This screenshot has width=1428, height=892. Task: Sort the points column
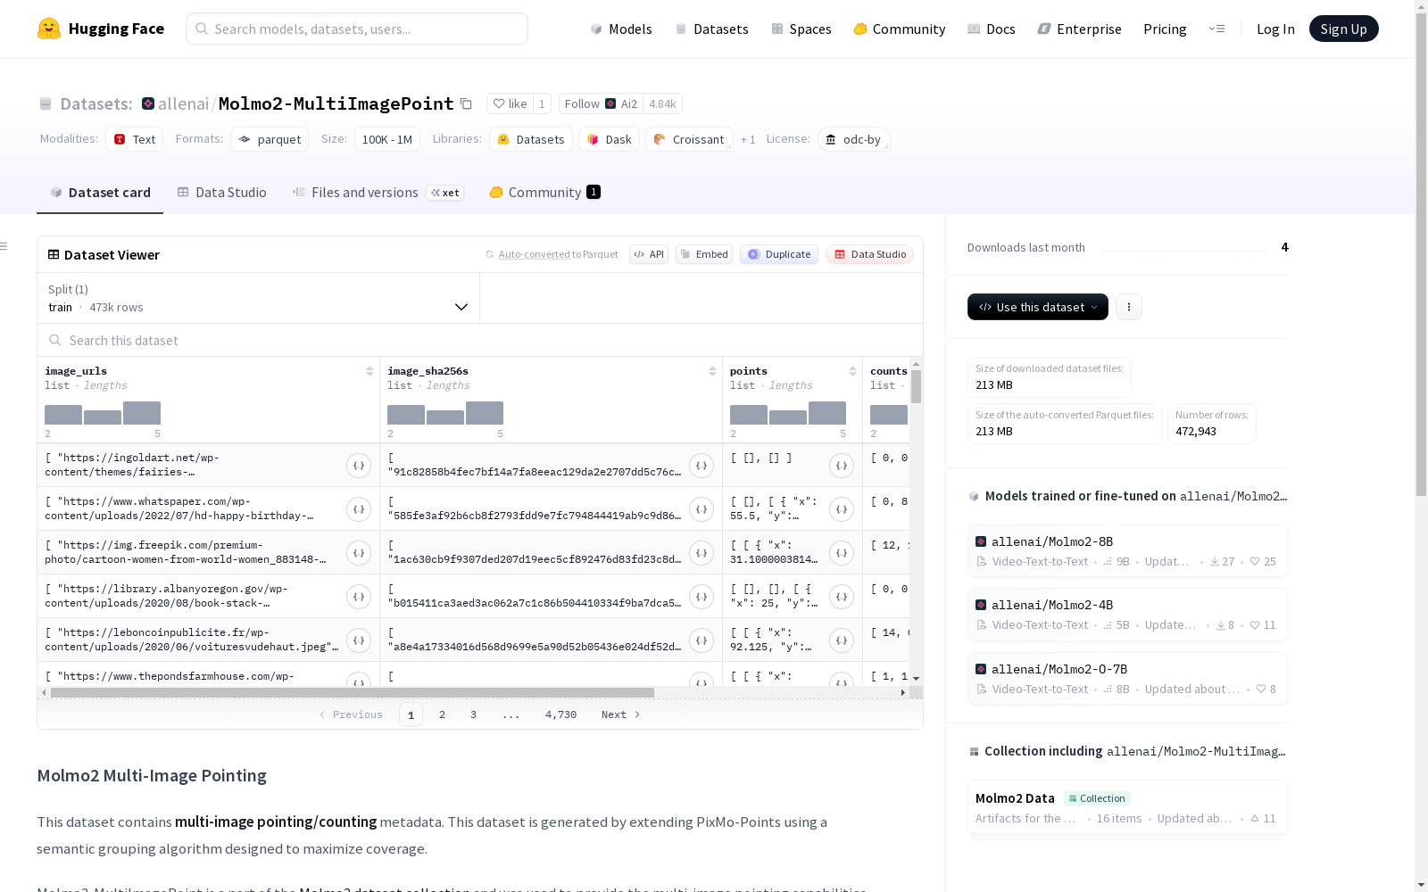pyautogui.click(x=852, y=371)
